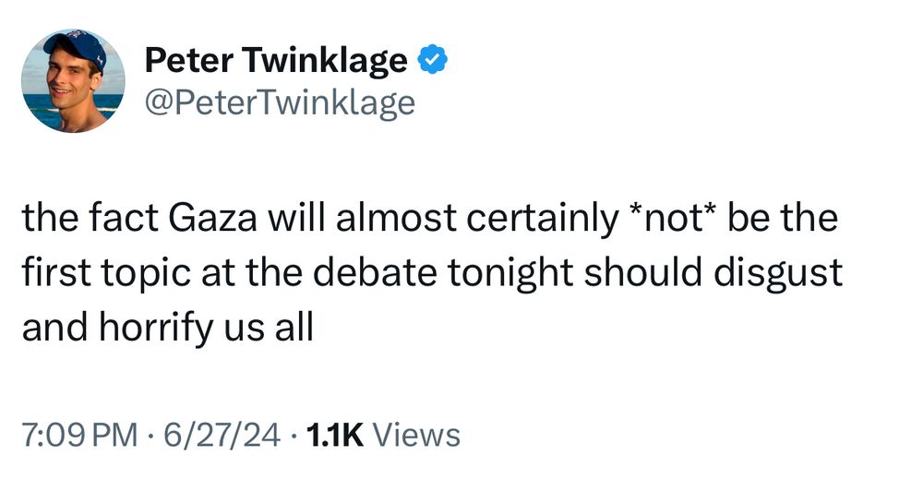
Task: Click the 6/27/24 post date
Action: [x=218, y=433]
